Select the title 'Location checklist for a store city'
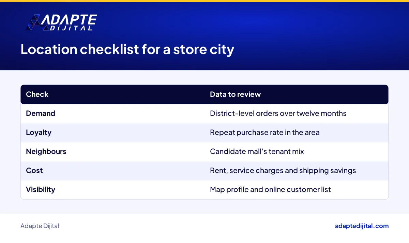This screenshot has width=409, height=243. pos(127,50)
